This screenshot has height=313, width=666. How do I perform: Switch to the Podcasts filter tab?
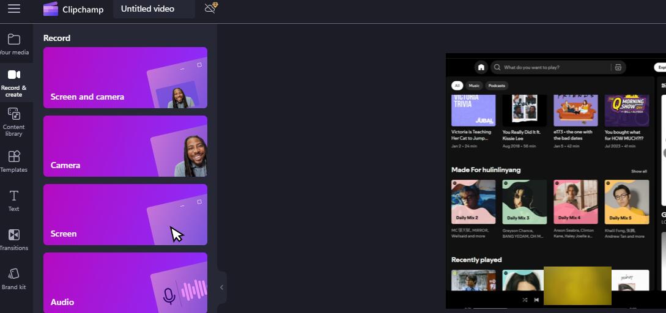coord(497,86)
